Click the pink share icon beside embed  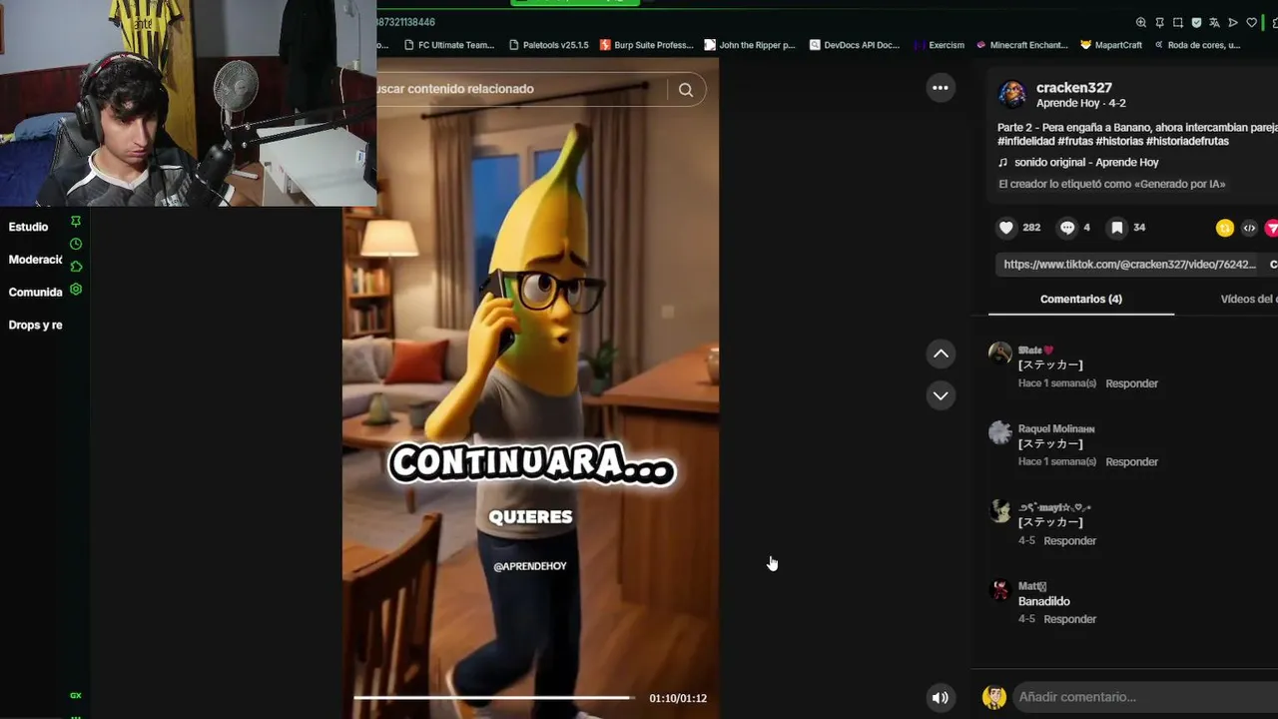pyautogui.click(x=1272, y=228)
